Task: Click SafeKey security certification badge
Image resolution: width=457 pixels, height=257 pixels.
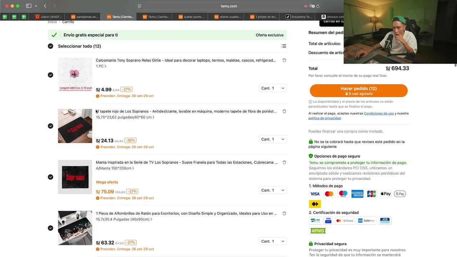Action: click(367, 221)
